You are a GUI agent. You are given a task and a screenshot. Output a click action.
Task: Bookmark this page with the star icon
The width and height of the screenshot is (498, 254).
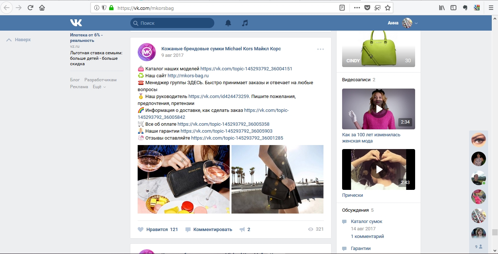(x=388, y=8)
